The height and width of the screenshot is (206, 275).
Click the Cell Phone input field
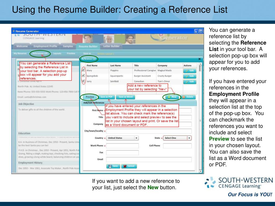[177, 146]
